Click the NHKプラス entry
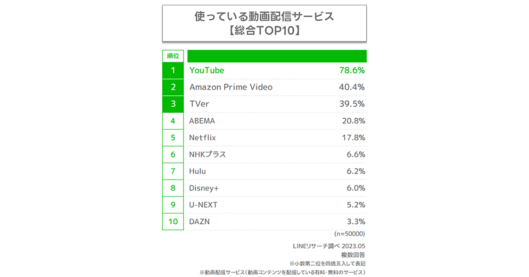The image size is (529, 277). 208,154
